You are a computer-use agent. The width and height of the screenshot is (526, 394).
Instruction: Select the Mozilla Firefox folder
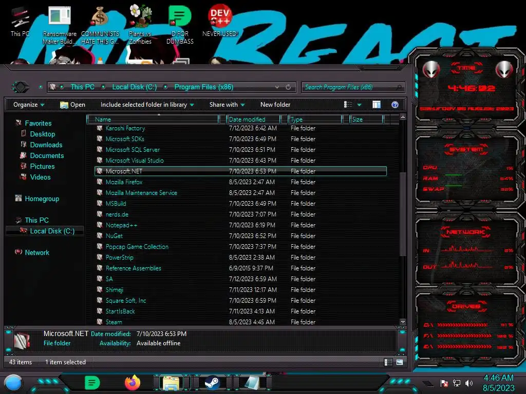click(x=240, y=182)
